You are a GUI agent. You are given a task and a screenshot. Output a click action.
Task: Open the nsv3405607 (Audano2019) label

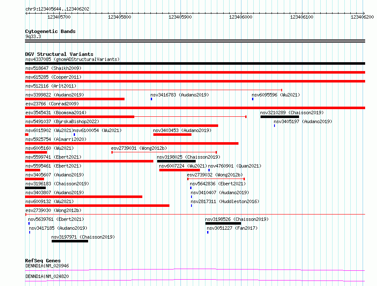pos(55,175)
